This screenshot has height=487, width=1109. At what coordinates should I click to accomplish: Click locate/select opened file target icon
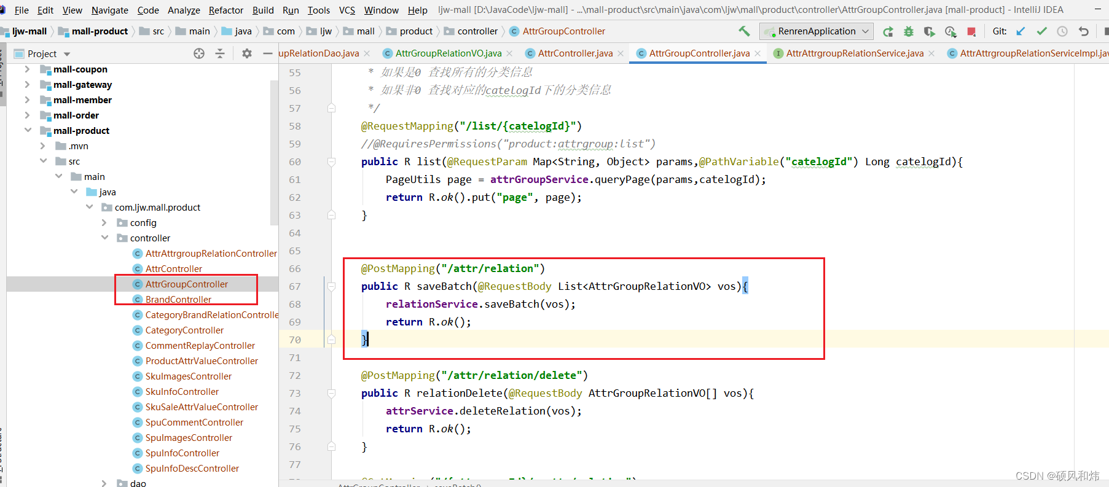199,53
